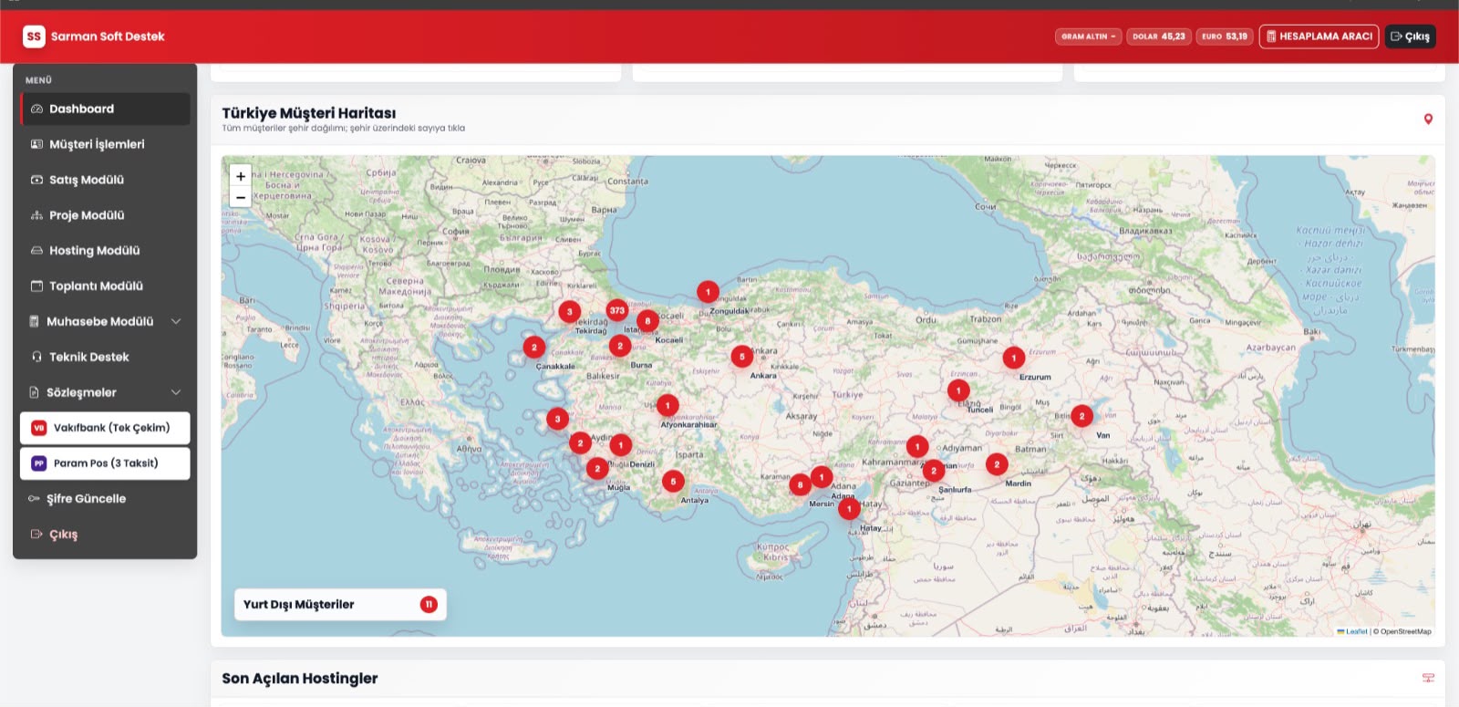Click the 1 marker near Adana
Screen dimensions: 1459x707
(822, 477)
